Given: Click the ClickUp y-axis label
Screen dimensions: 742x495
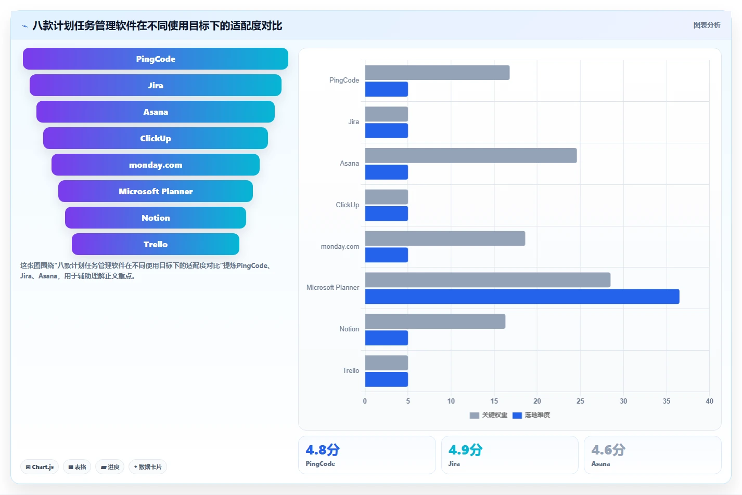Looking at the screenshot, I should [x=348, y=205].
